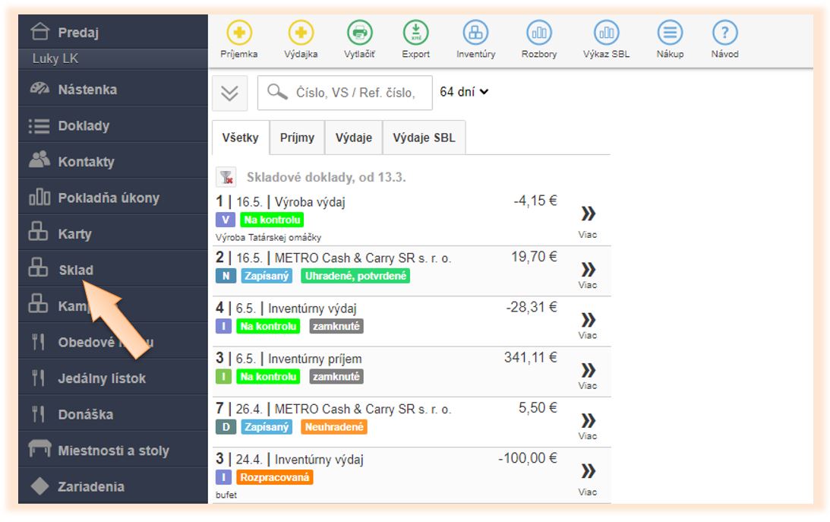The height and width of the screenshot is (522, 830).
Task: Open the Návod help icon
Action: (724, 33)
